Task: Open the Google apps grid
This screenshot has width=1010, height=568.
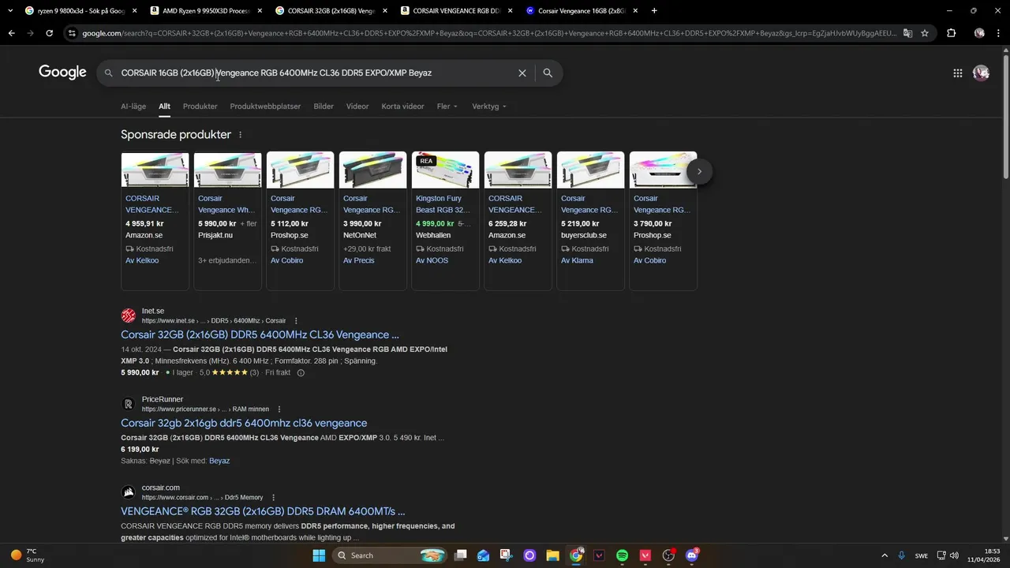Action: pos(957,73)
